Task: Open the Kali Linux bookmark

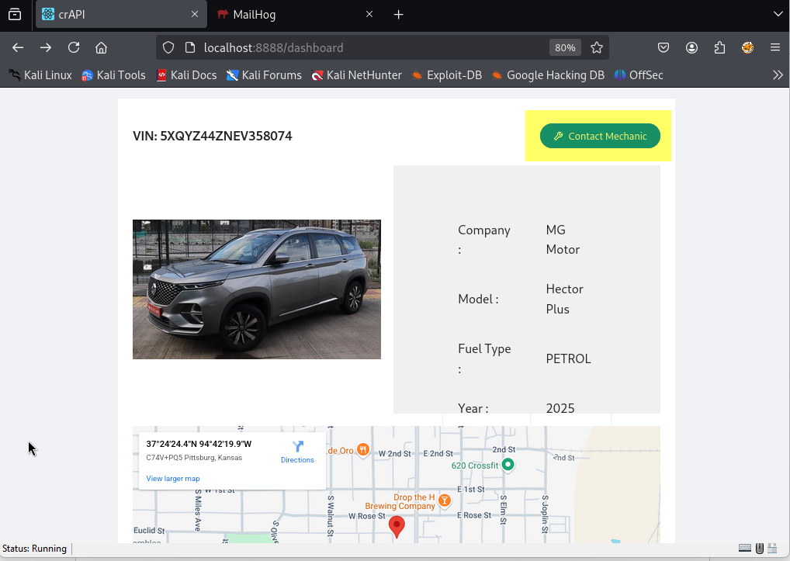Action: 40,75
